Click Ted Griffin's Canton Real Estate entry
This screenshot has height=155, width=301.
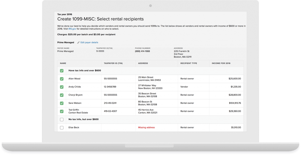click(x=78, y=113)
